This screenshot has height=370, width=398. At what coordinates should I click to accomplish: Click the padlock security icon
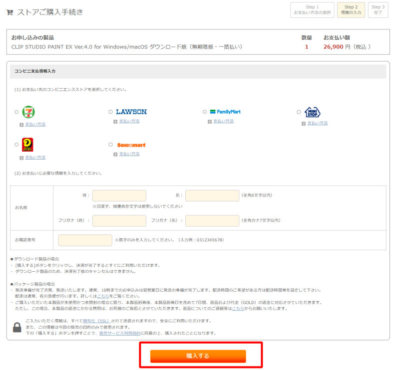click(x=17, y=327)
